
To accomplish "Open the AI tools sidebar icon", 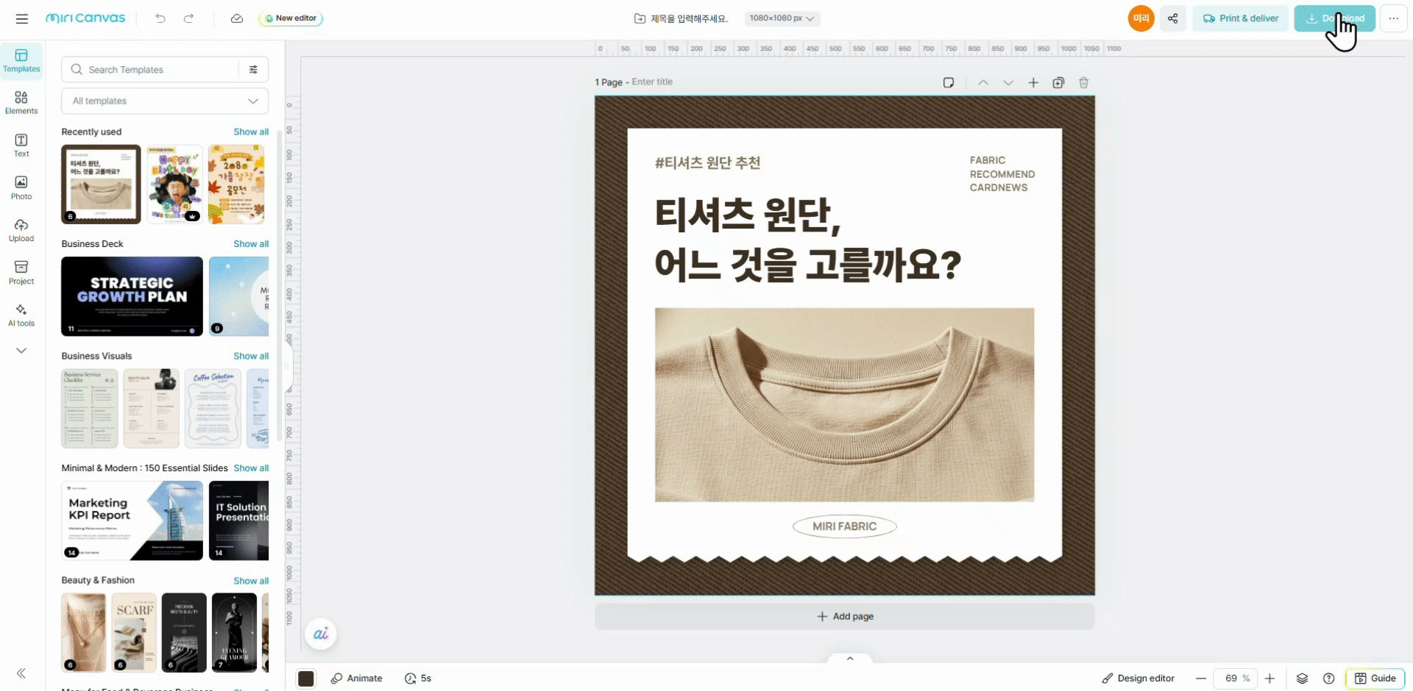I will tap(21, 314).
